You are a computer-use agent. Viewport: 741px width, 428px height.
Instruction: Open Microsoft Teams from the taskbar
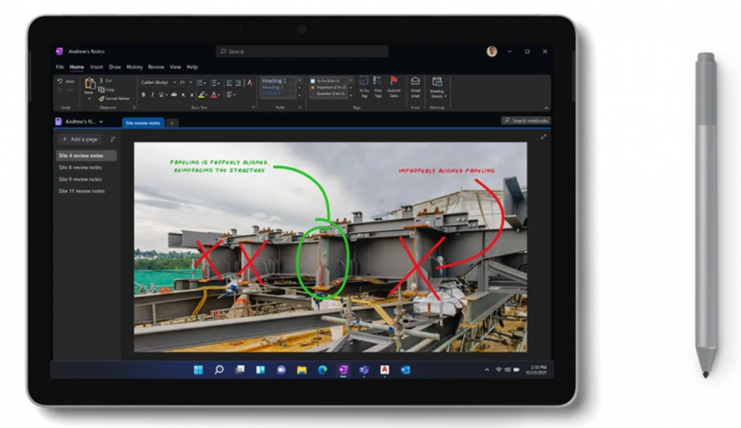click(x=364, y=370)
